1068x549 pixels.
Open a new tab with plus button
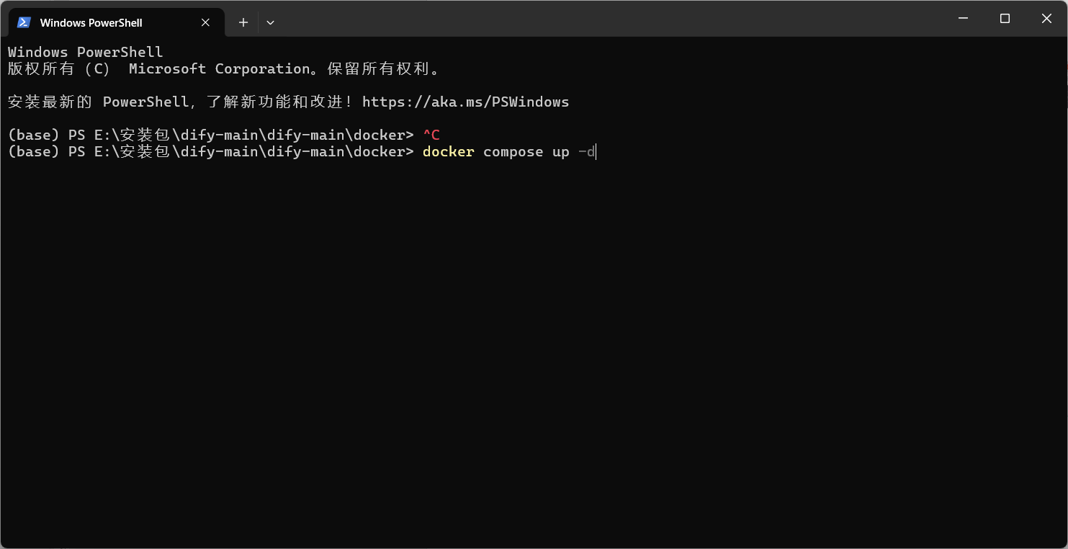(x=243, y=22)
